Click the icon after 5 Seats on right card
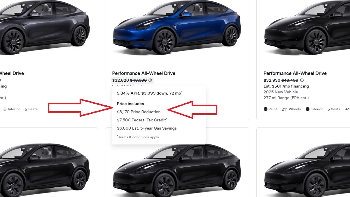The image size is (350, 197). tap(347, 109)
